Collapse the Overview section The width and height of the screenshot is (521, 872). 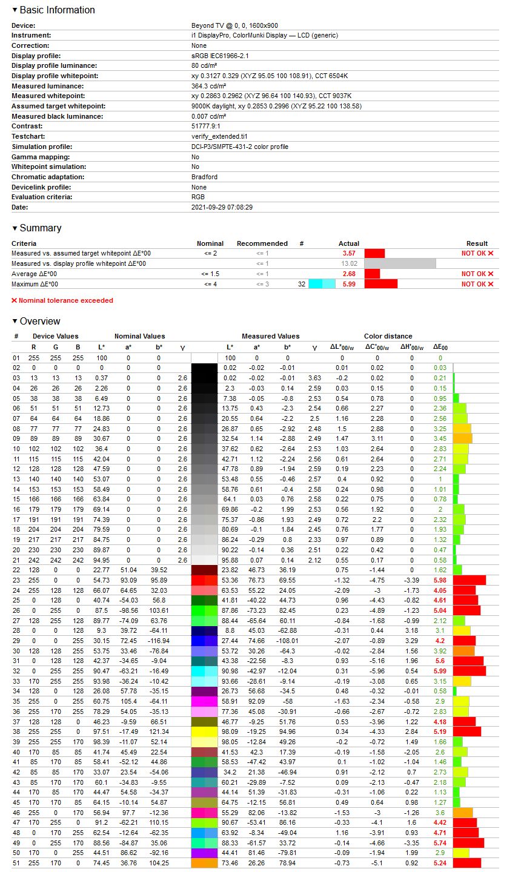tap(36, 321)
